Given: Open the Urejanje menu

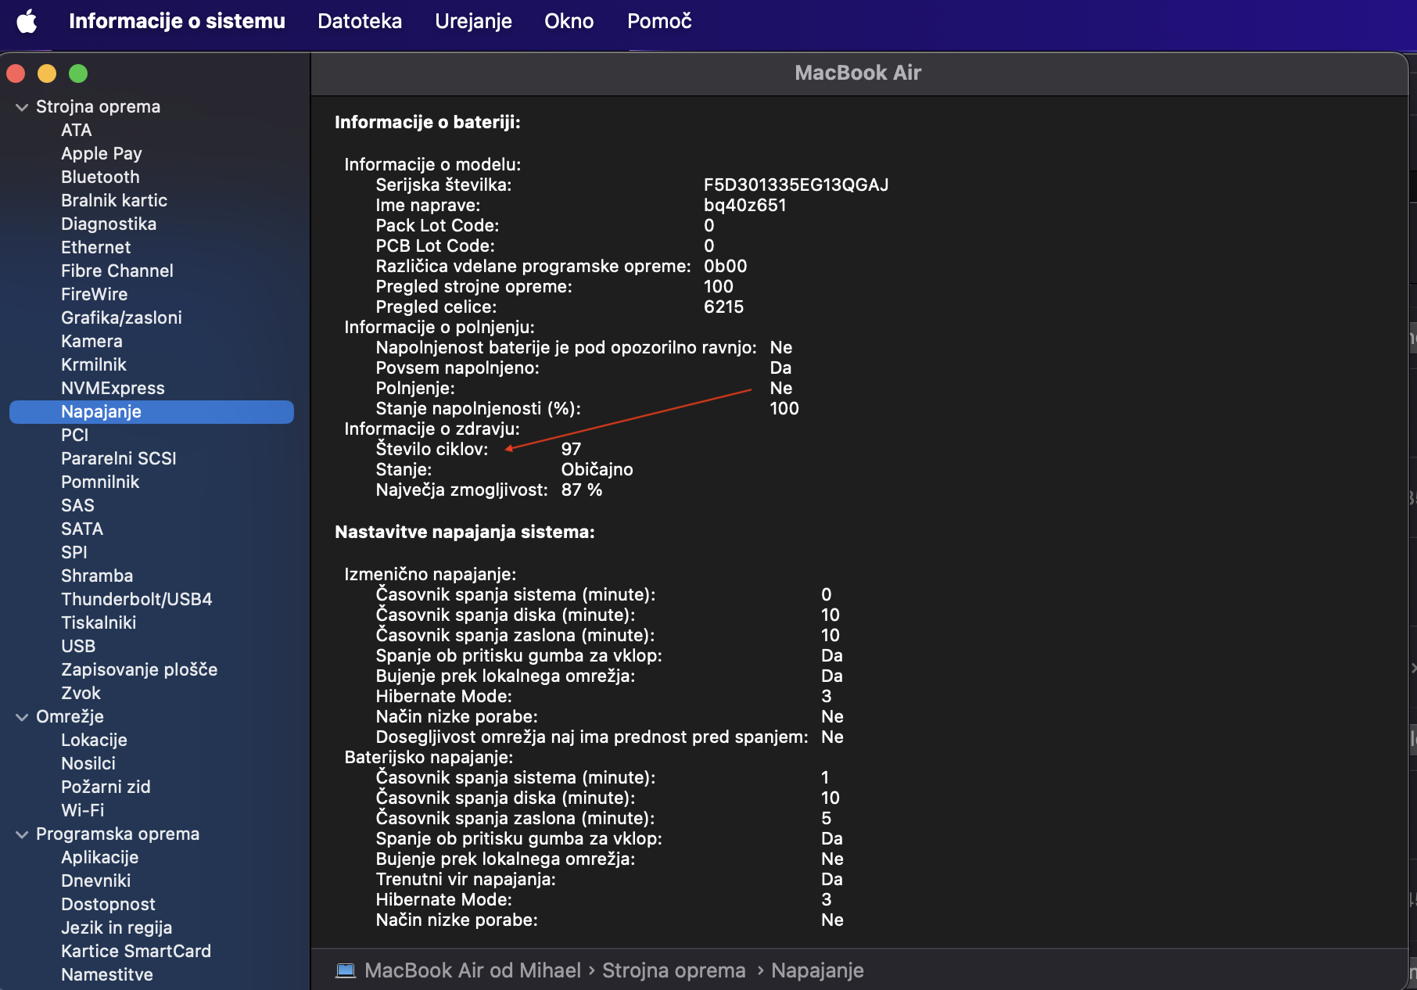Looking at the screenshot, I should click(x=473, y=21).
